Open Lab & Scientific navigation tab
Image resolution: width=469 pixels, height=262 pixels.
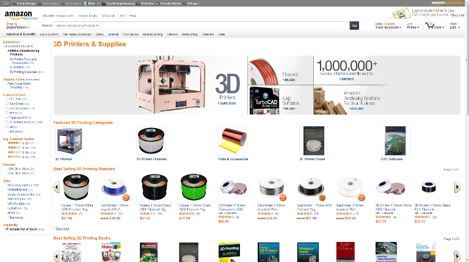coord(49,34)
